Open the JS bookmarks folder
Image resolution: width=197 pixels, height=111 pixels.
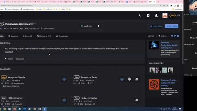[x=55, y=9]
